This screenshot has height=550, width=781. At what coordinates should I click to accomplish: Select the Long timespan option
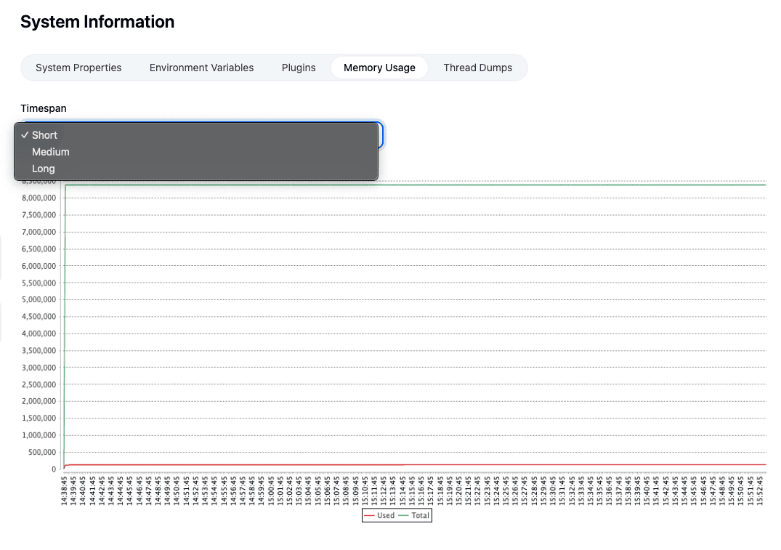[x=44, y=169]
